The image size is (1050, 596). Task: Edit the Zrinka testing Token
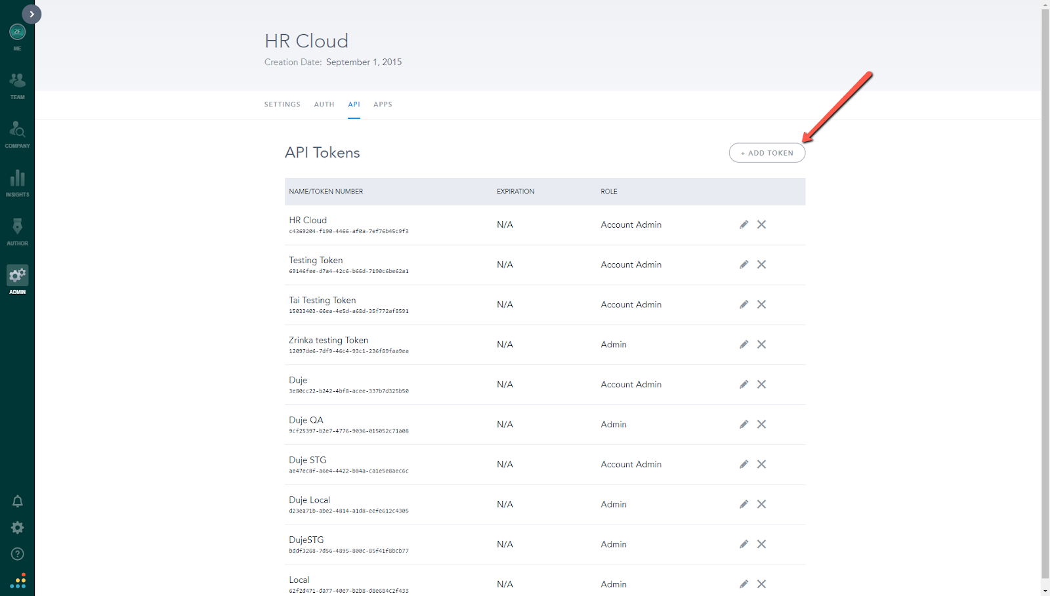tap(744, 345)
